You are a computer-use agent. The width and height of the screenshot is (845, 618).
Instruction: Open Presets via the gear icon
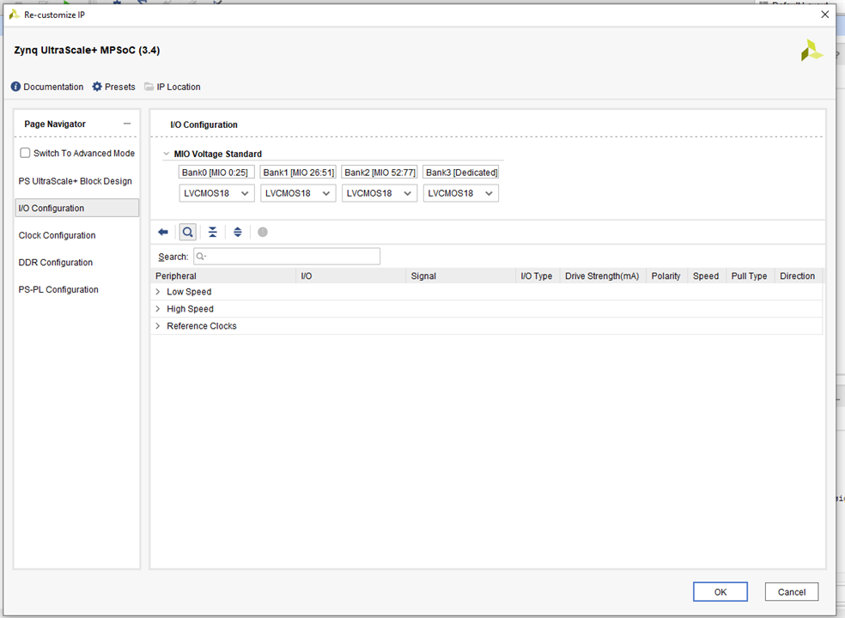click(x=97, y=87)
